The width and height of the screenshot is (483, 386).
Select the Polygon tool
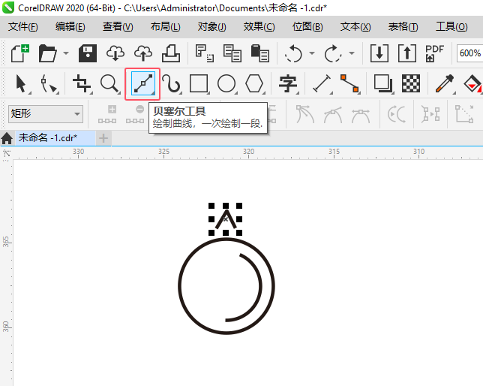click(x=254, y=83)
